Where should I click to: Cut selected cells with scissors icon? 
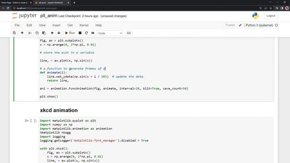[x=30, y=33]
